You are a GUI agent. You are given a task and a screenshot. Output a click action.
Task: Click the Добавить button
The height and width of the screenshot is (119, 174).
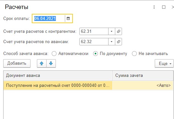(x=17, y=63)
